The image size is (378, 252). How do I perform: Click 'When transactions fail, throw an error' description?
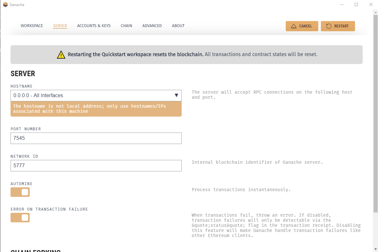click(x=276, y=225)
